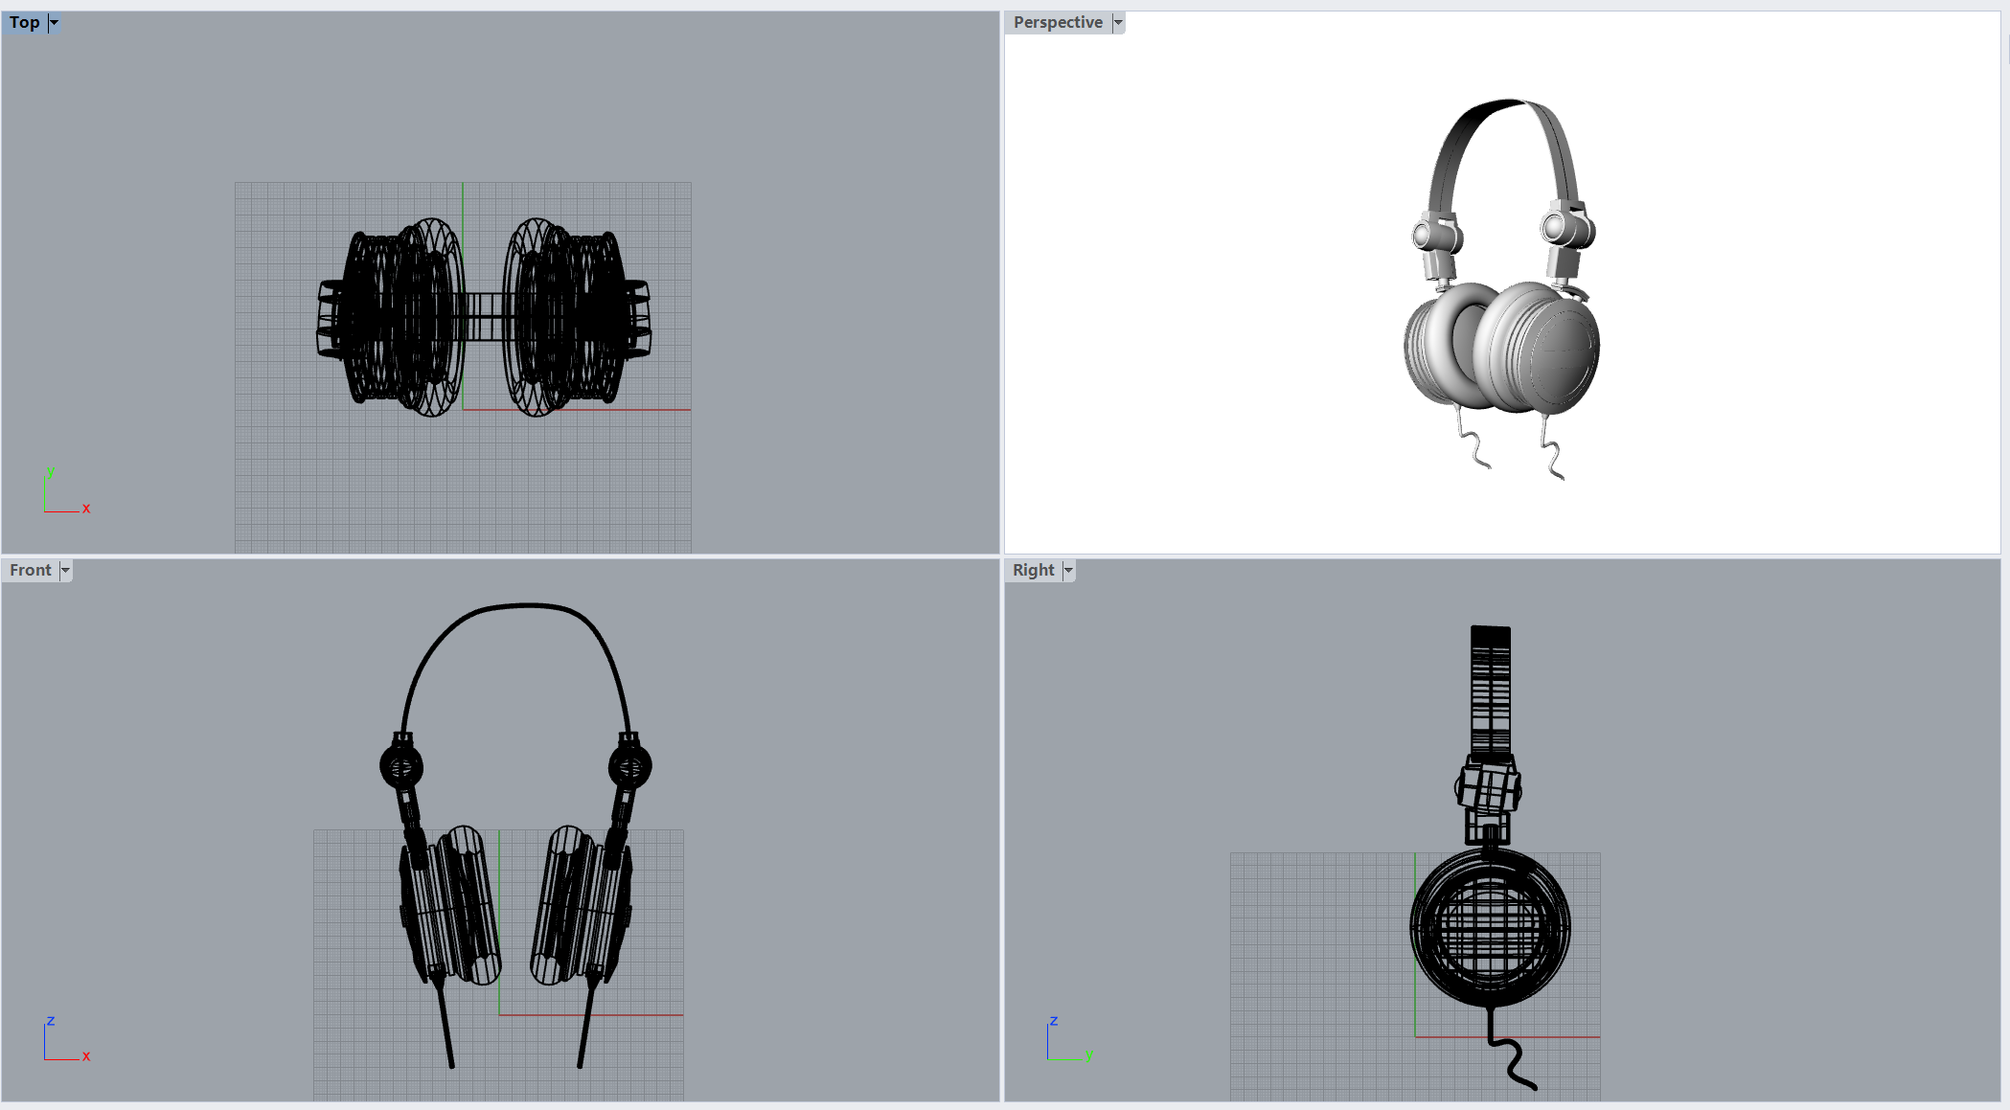This screenshot has height=1110, width=2010.
Task: Click the Right viewport title label
Action: click(1033, 570)
